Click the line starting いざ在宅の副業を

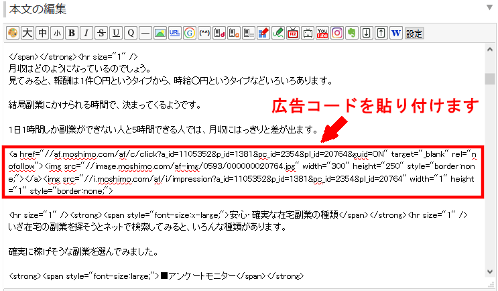tap(147, 227)
